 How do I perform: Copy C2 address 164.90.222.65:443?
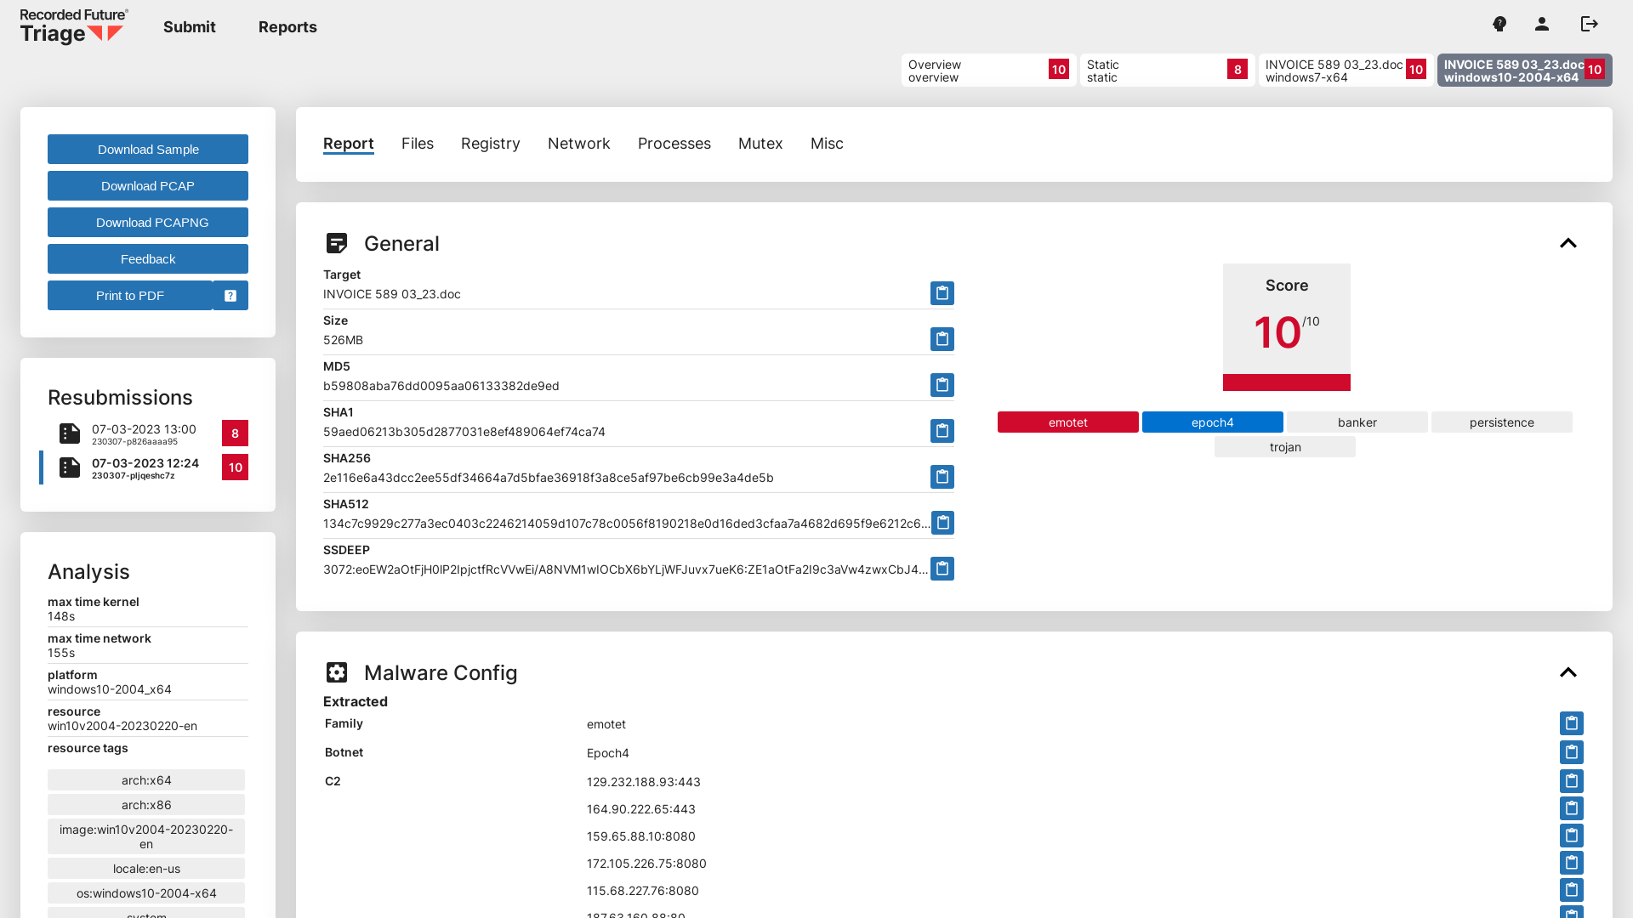pyautogui.click(x=1571, y=808)
